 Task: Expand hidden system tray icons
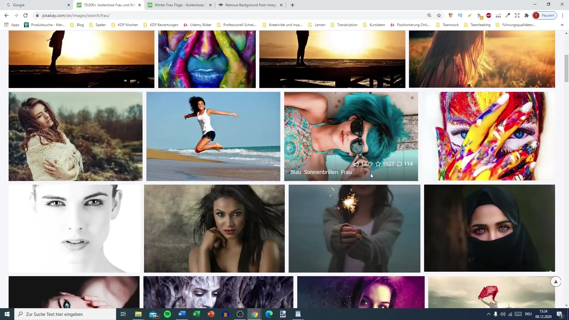488,314
